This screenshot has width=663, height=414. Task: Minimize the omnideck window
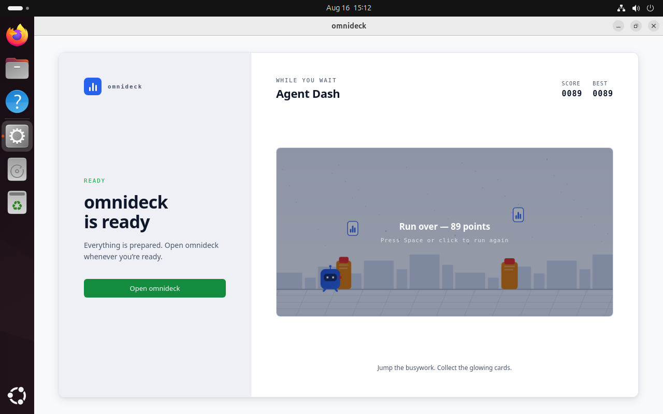[618, 26]
